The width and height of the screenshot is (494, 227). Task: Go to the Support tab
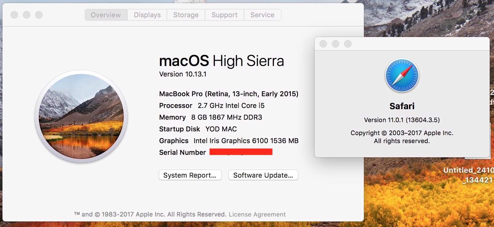(224, 15)
